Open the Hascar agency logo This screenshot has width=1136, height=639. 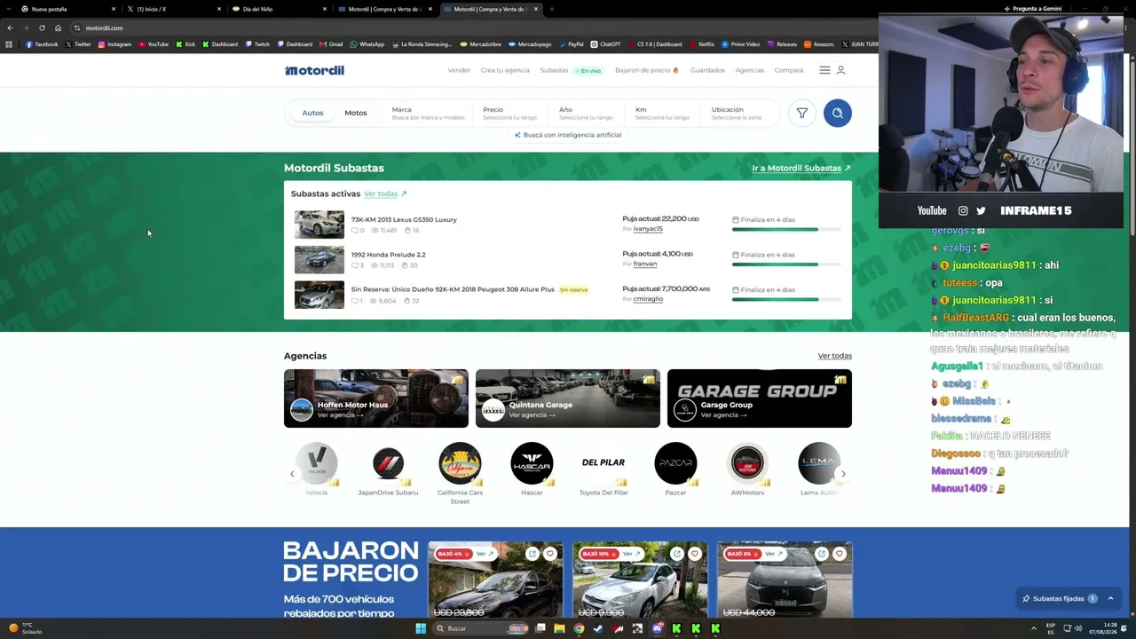tap(532, 463)
